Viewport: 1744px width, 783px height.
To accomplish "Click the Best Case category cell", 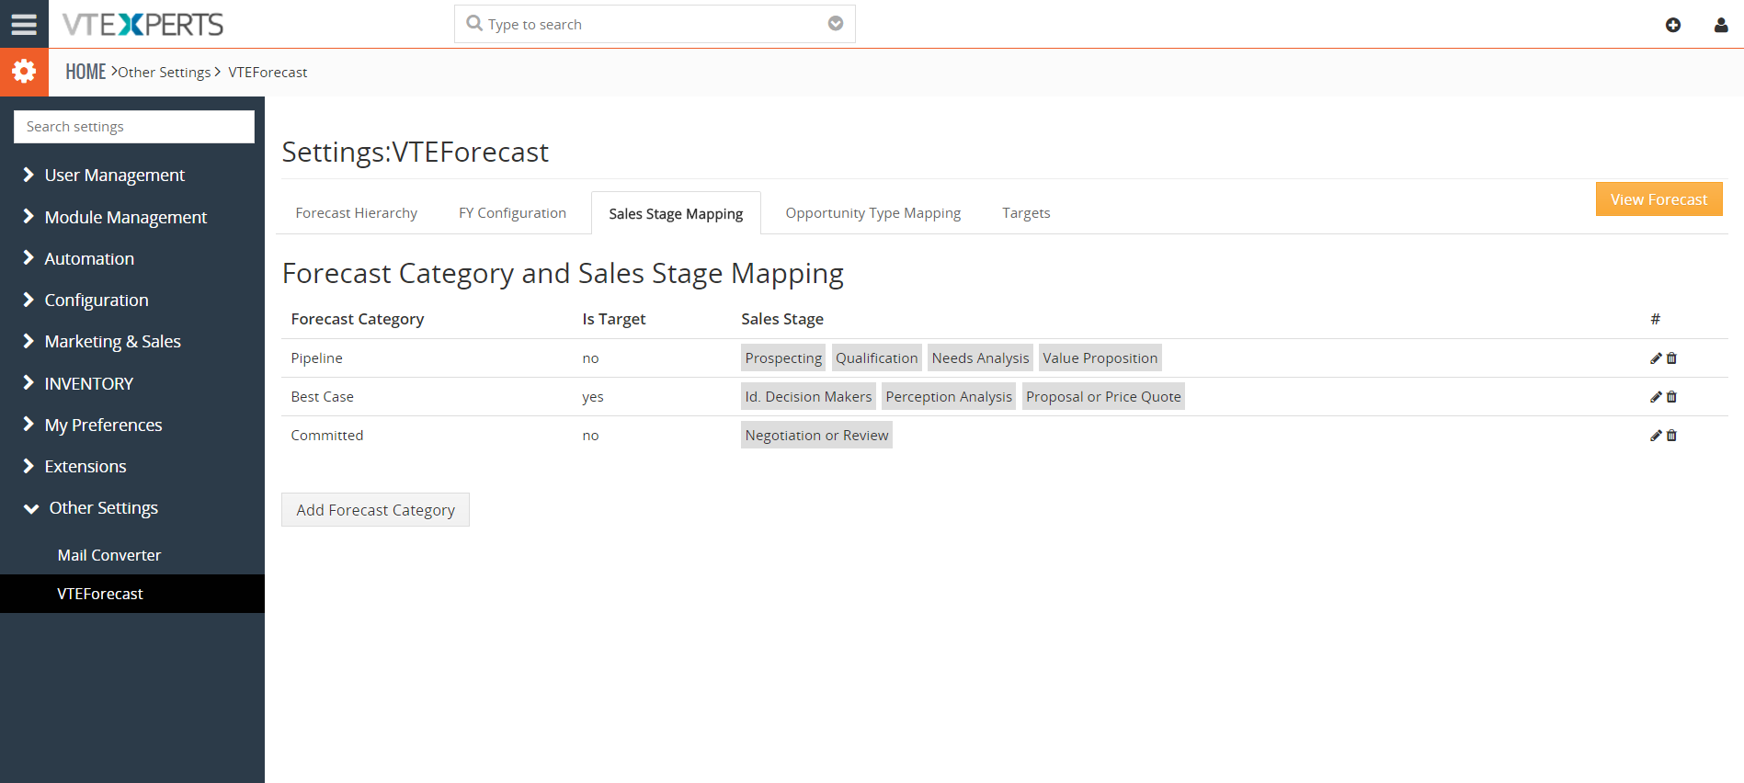I will click(x=322, y=397).
